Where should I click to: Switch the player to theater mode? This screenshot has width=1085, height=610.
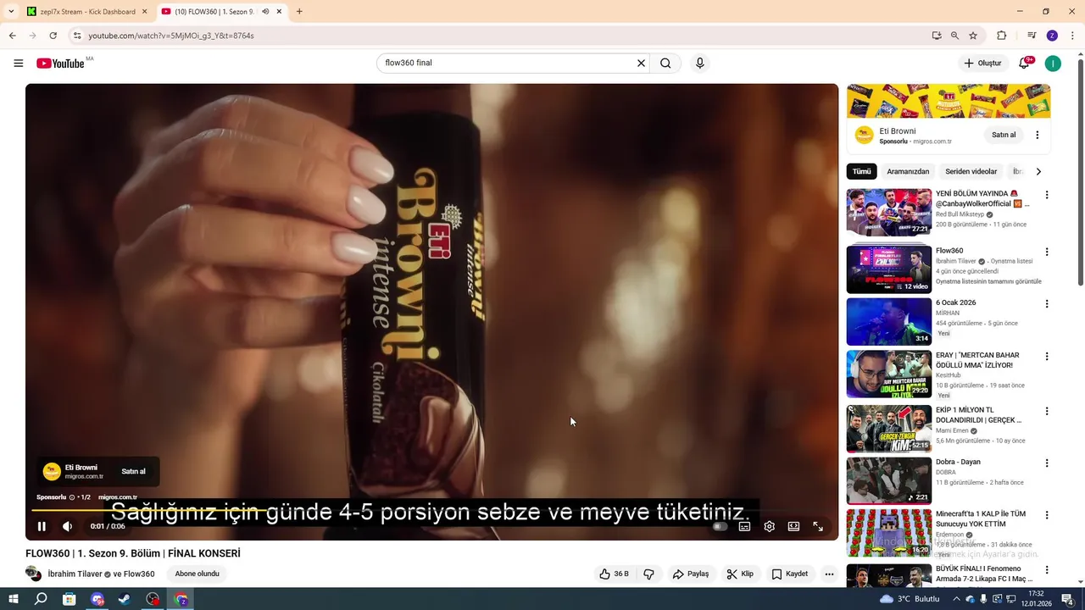pos(793,526)
